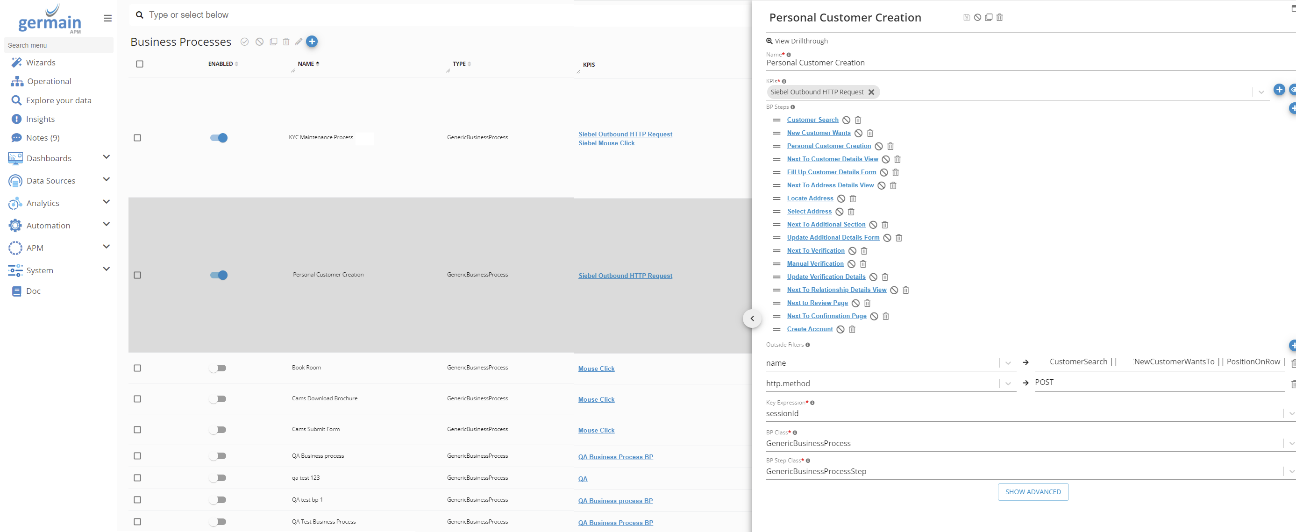This screenshot has width=1296, height=532.
Task: Collapse side panel using the left chevron button
Action: (x=752, y=318)
